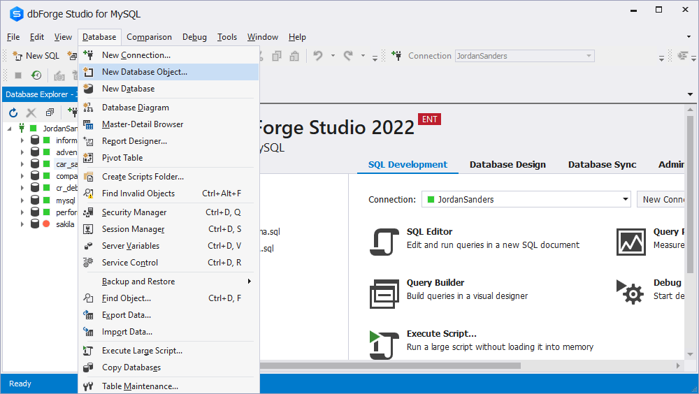The image size is (699, 394).
Task: Expand the mysql database node
Action: click(x=22, y=200)
